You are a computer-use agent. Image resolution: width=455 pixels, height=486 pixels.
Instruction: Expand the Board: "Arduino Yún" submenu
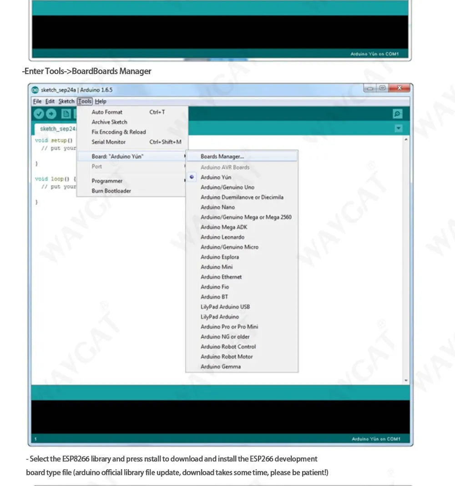(x=132, y=157)
